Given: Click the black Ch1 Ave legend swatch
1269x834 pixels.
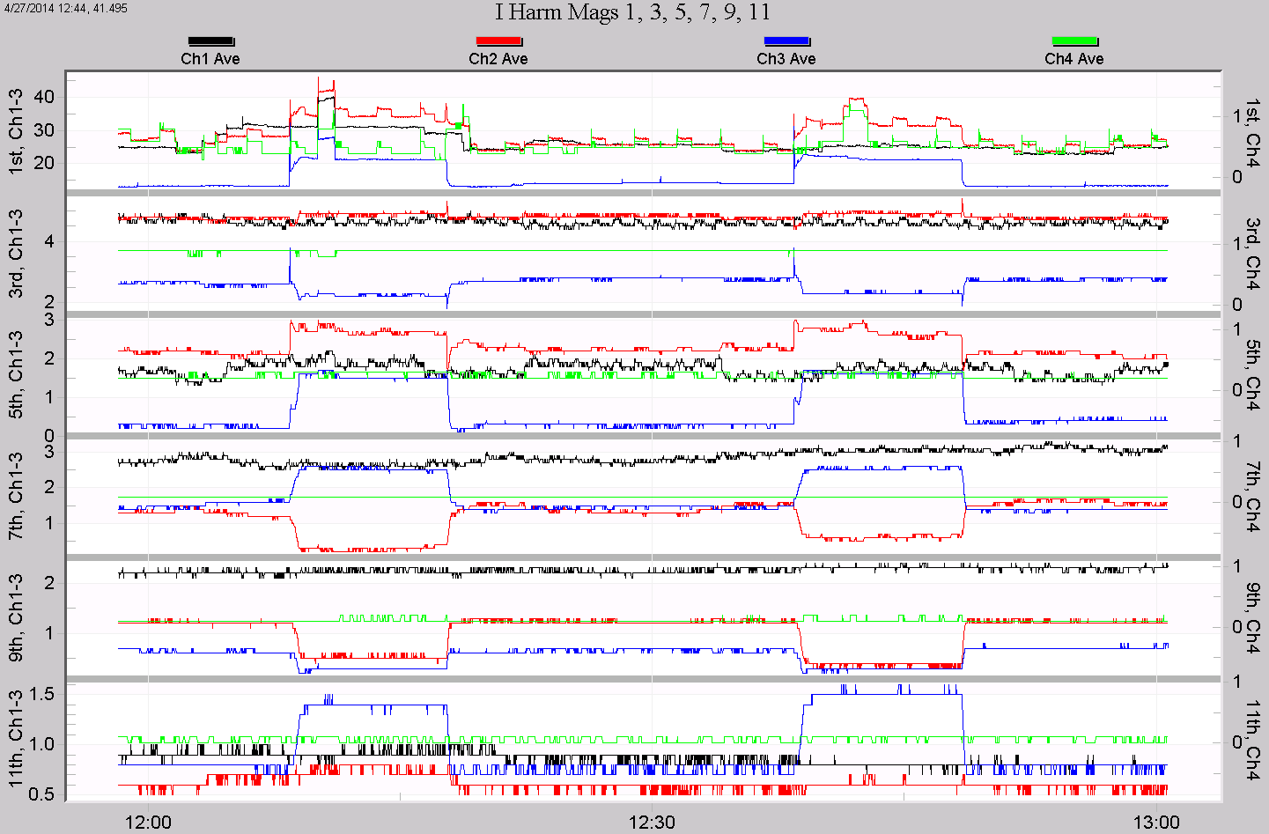Looking at the screenshot, I should coord(210,41).
